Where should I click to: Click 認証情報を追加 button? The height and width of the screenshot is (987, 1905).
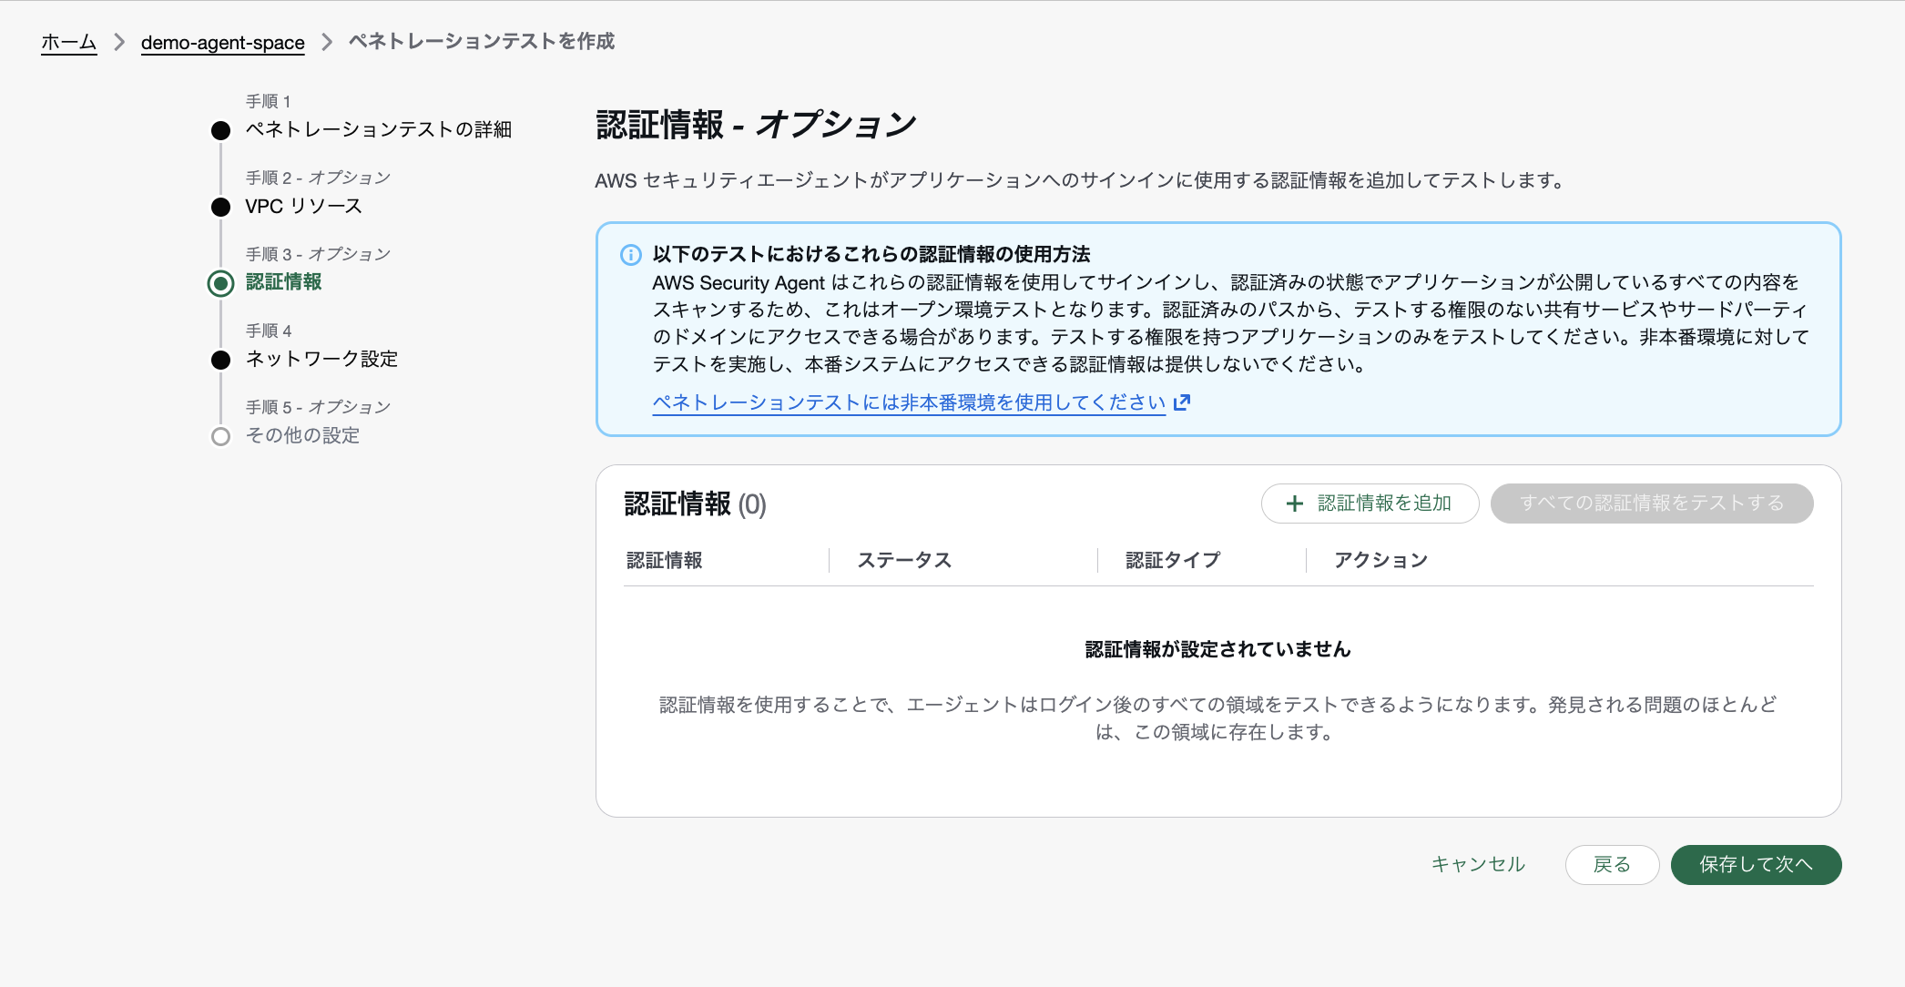pos(1370,504)
